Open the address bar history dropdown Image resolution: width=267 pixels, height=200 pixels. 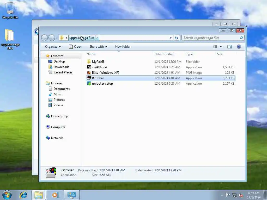tap(171, 38)
